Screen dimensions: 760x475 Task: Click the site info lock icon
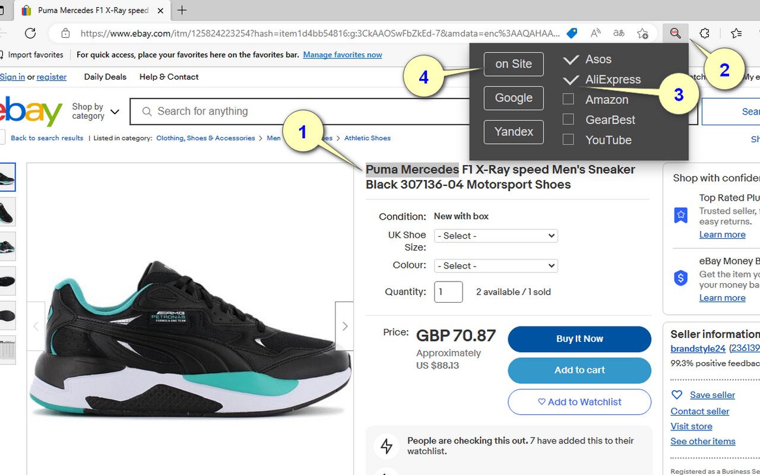point(65,33)
